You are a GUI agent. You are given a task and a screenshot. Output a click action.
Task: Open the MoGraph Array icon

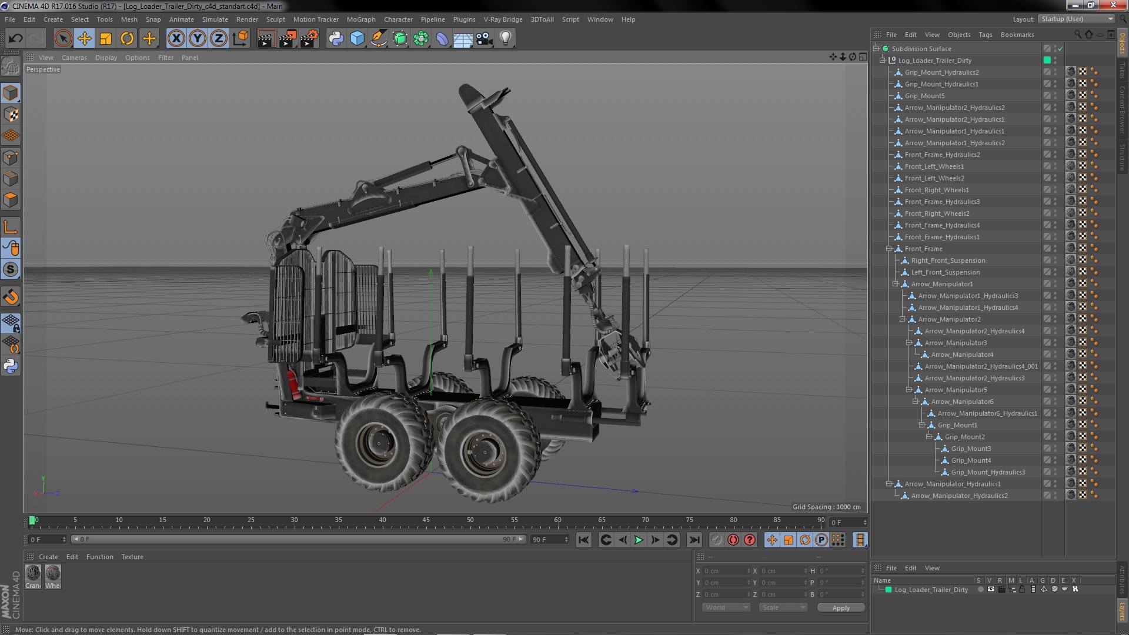pos(421,39)
